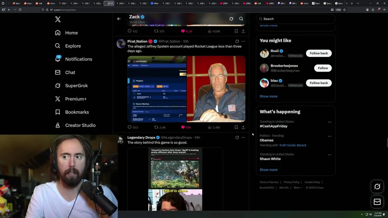388x218 pixels.
Task: Share the top post with 439K views
Action: [243, 31]
